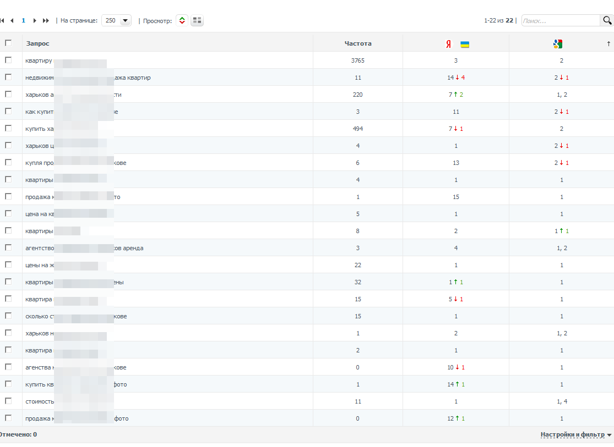This screenshot has height=447, width=614.
Task: Click the previous page arrow
Action: (x=12, y=21)
